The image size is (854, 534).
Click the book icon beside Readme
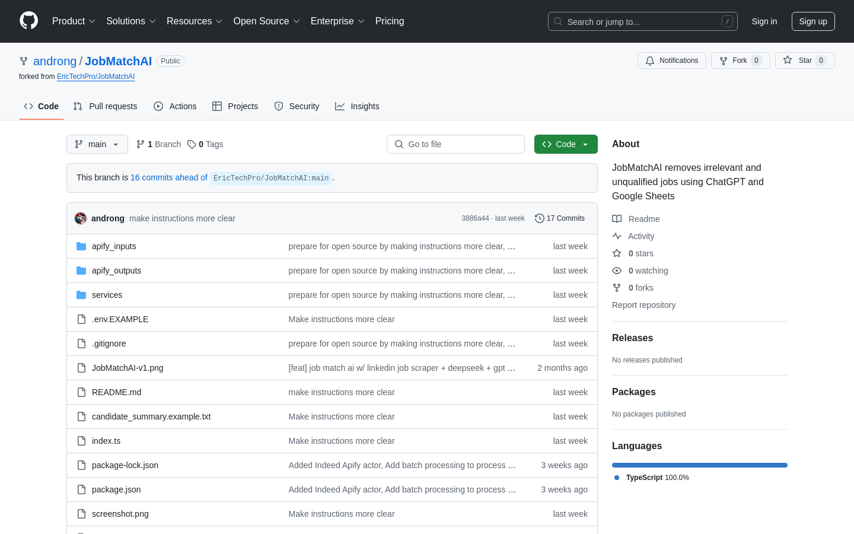(617, 219)
